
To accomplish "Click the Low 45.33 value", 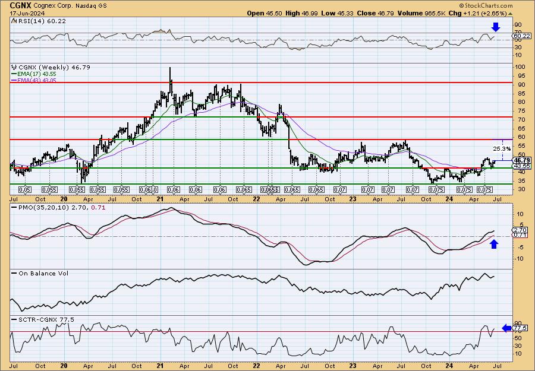I will click(x=337, y=13).
